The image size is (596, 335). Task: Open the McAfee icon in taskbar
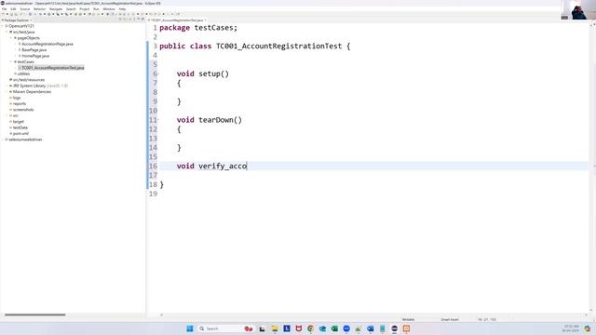[x=298, y=328]
